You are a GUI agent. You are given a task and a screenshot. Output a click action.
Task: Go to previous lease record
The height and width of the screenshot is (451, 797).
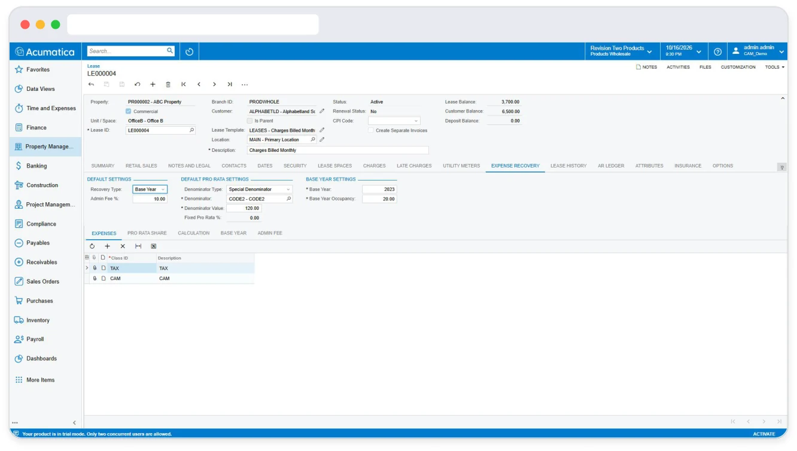point(199,84)
